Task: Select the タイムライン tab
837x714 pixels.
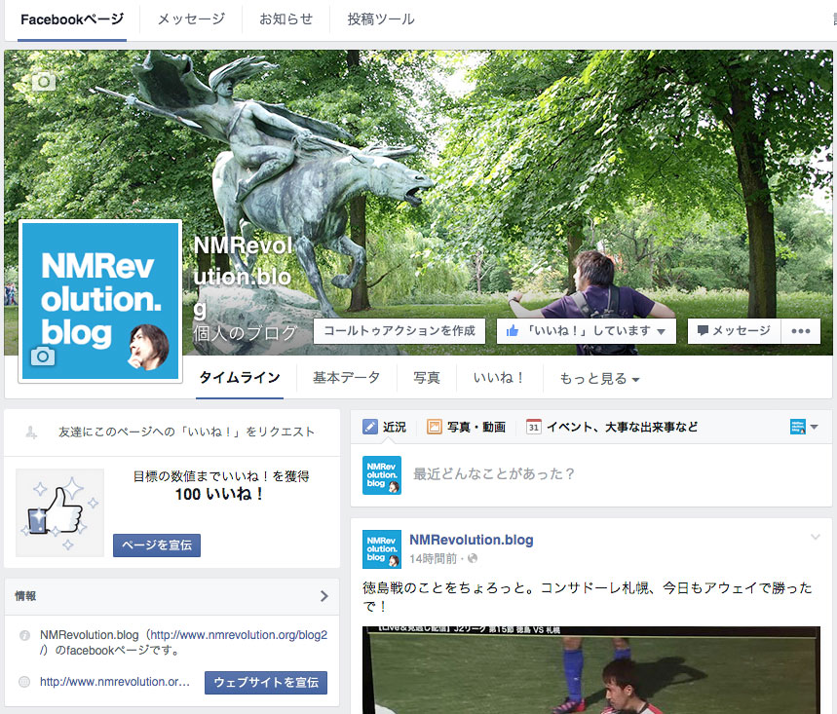Action: [x=240, y=378]
